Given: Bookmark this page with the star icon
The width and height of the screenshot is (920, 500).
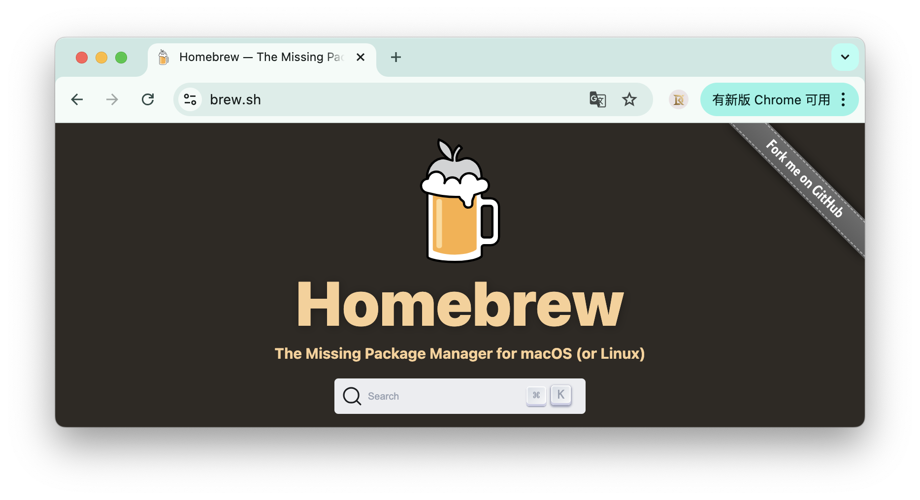Looking at the screenshot, I should click(x=629, y=100).
